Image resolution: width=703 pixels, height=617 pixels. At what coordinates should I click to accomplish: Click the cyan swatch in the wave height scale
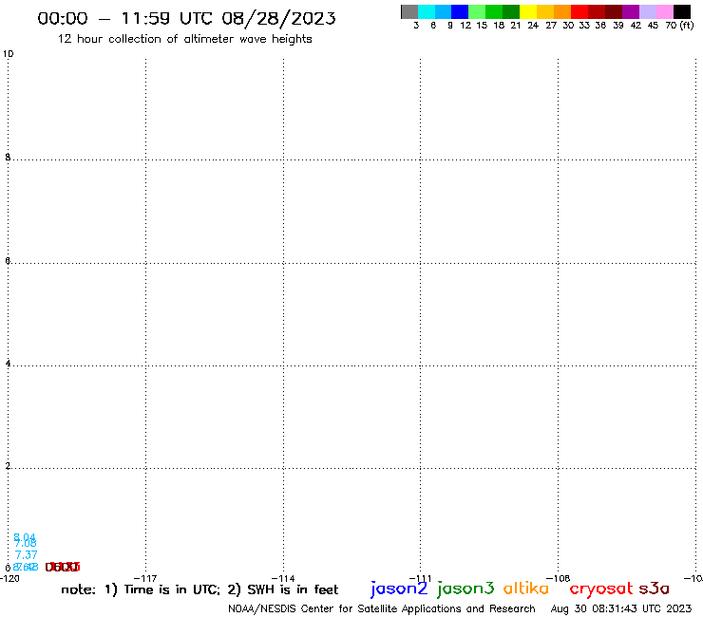[x=427, y=11]
